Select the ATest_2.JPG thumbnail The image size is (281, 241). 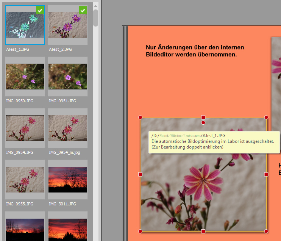68,25
